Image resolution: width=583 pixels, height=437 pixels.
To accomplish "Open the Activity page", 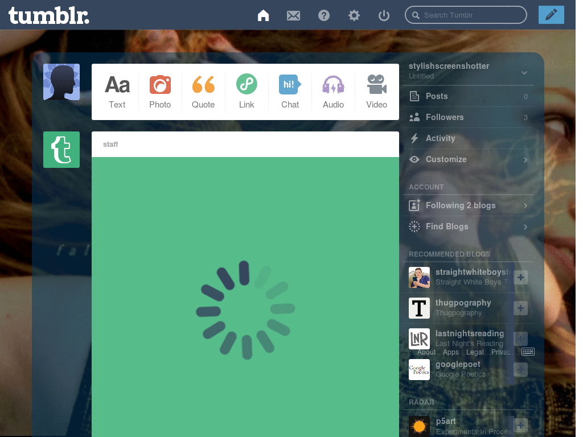I will tap(469, 138).
